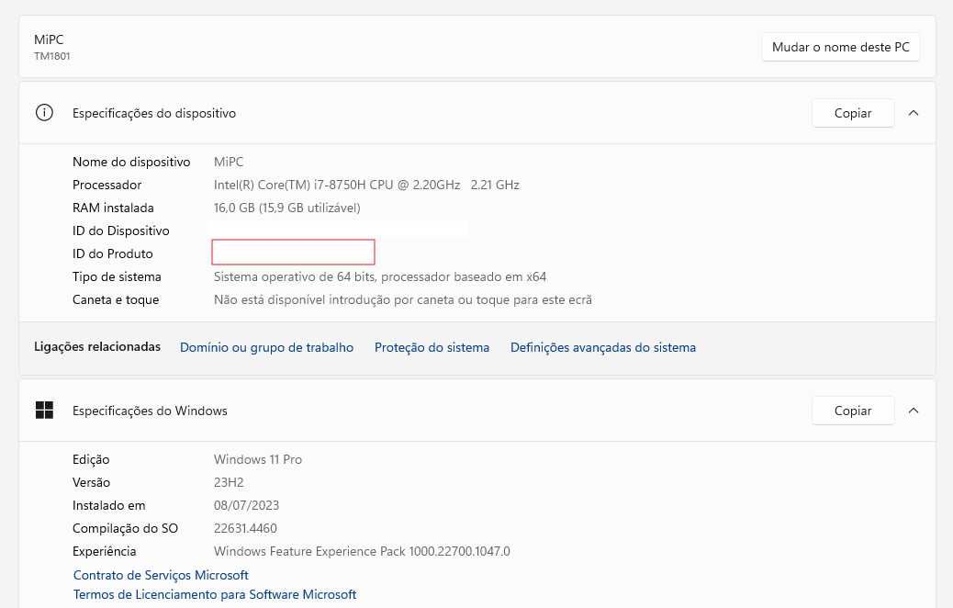The image size is (953, 608).
Task: Click the Caneta e toque label
Action: 116,299
